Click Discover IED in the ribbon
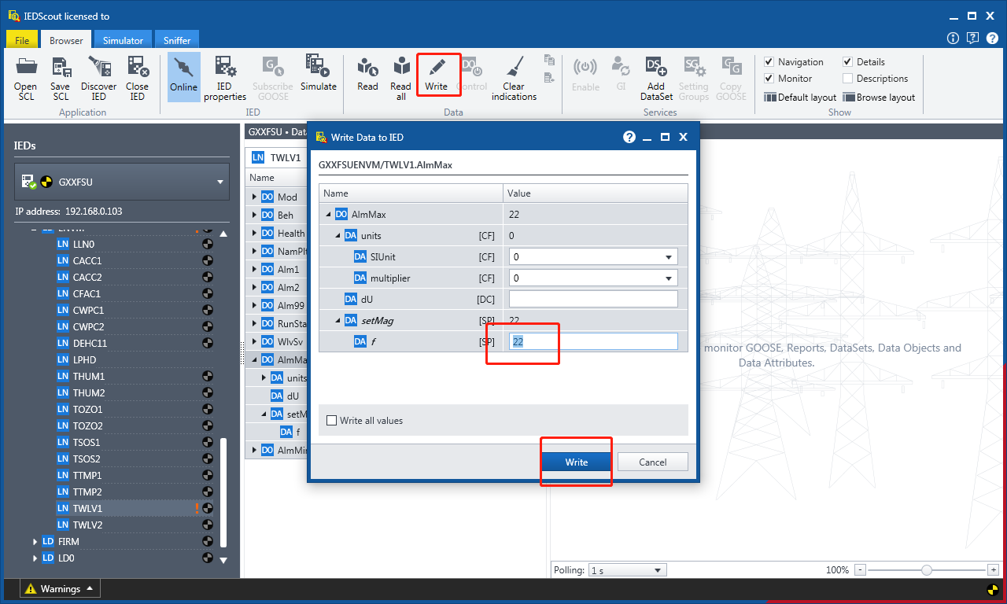Image resolution: width=1007 pixels, height=604 pixels. point(98,68)
